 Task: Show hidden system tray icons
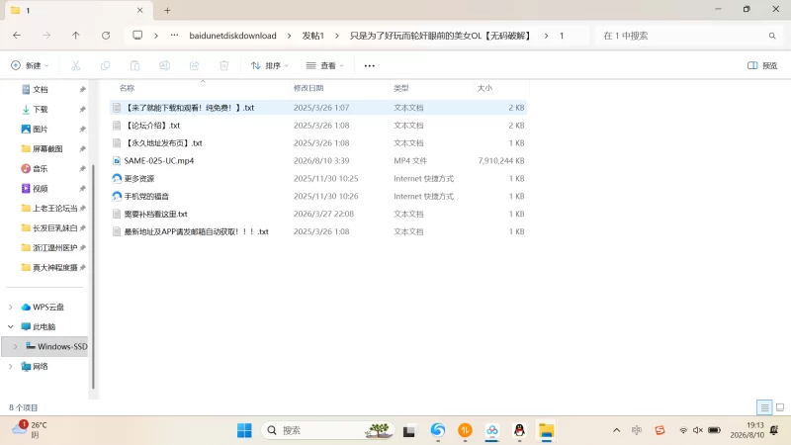click(x=616, y=430)
